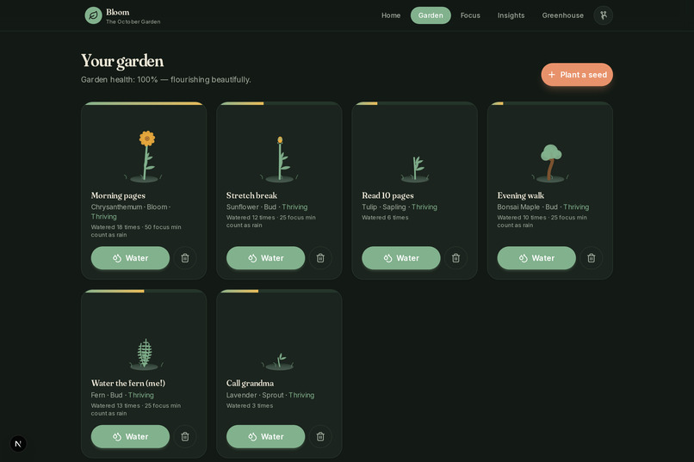The height and width of the screenshot is (462, 694).
Task: Click the round icon button beside Greenhouse
Action: 604,15
